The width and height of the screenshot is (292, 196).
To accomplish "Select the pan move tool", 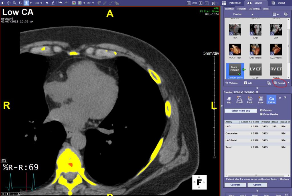I will coord(9,3).
